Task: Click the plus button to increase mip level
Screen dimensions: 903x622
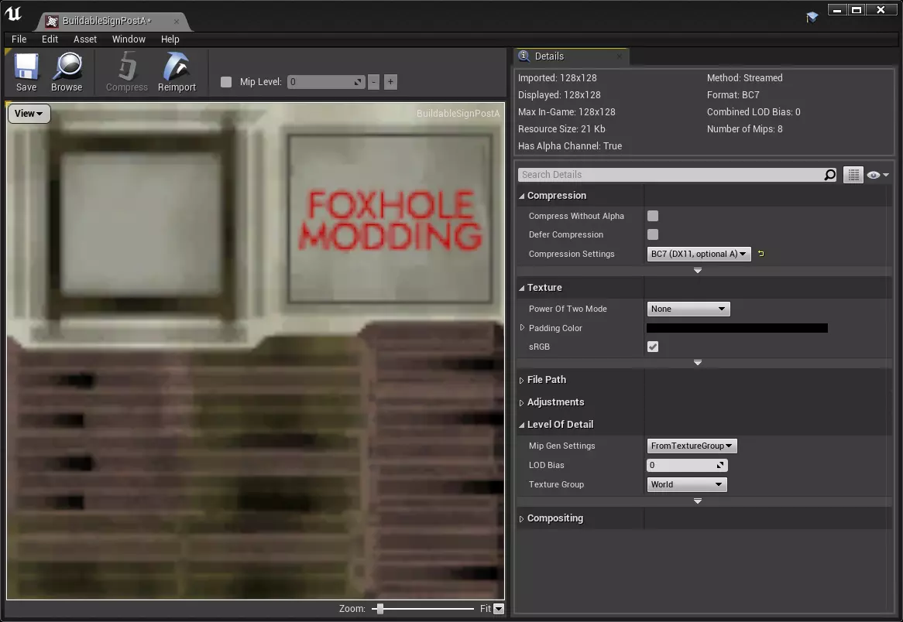Action: (390, 82)
